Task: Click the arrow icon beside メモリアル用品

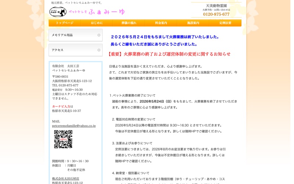Action: coord(99,35)
